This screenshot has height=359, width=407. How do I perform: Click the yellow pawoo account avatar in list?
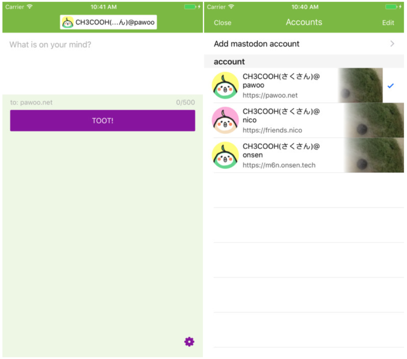click(x=225, y=85)
